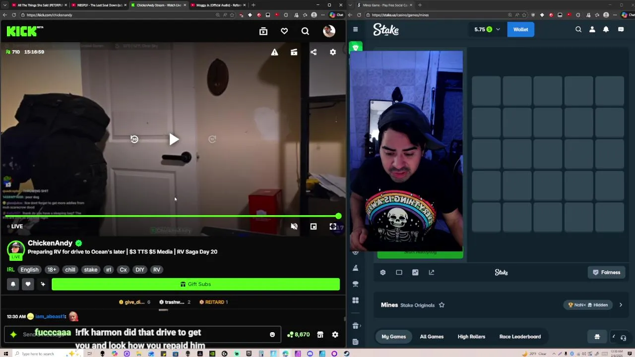Click the clip creation icon on stream
Screen dimensions: 635x357
[x=294, y=52]
